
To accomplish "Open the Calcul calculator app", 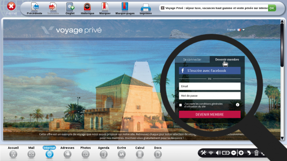I will tap(140, 152).
